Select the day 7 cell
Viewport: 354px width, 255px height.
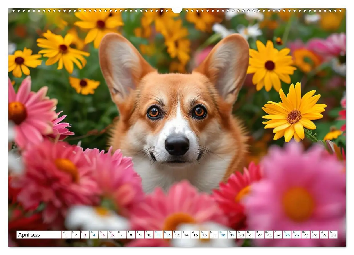pyautogui.click(x=122, y=235)
